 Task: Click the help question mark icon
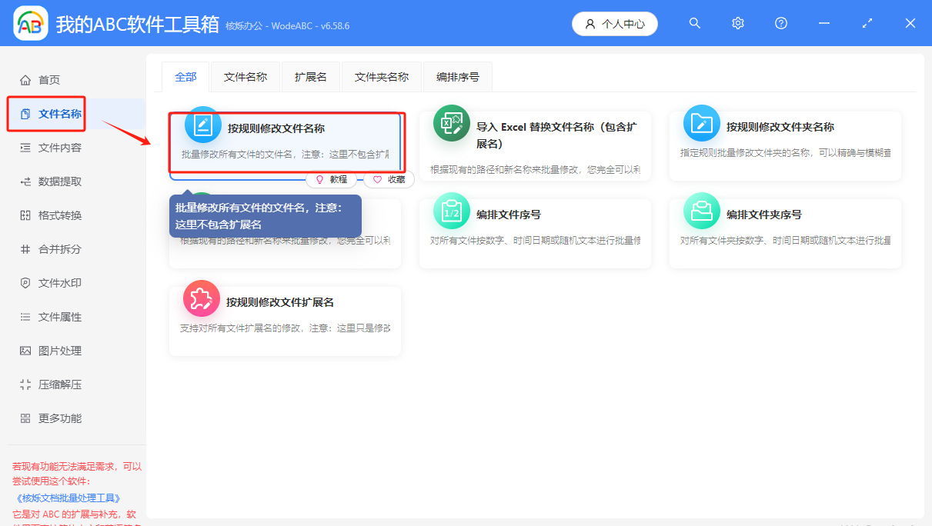click(x=780, y=23)
